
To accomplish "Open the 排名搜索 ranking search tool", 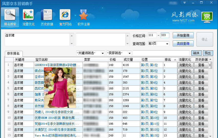I will (10, 17).
